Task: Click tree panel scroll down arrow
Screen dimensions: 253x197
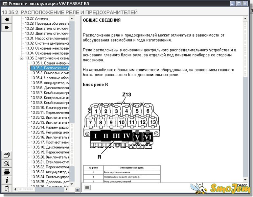Action: (72, 184)
